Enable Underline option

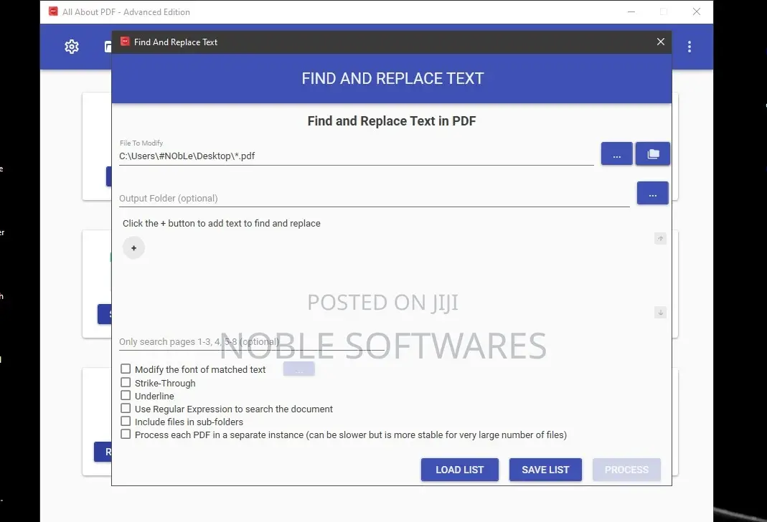click(x=126, y=395)
